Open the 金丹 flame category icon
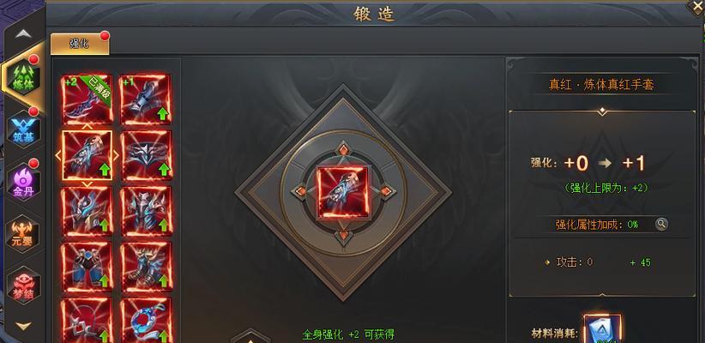This screenshot has width=705, height=343. click(x=24, y=182)
